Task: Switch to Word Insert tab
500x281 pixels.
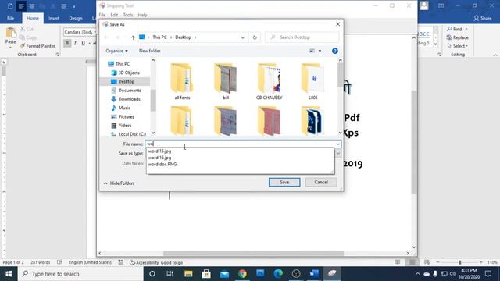Action: 54,18
